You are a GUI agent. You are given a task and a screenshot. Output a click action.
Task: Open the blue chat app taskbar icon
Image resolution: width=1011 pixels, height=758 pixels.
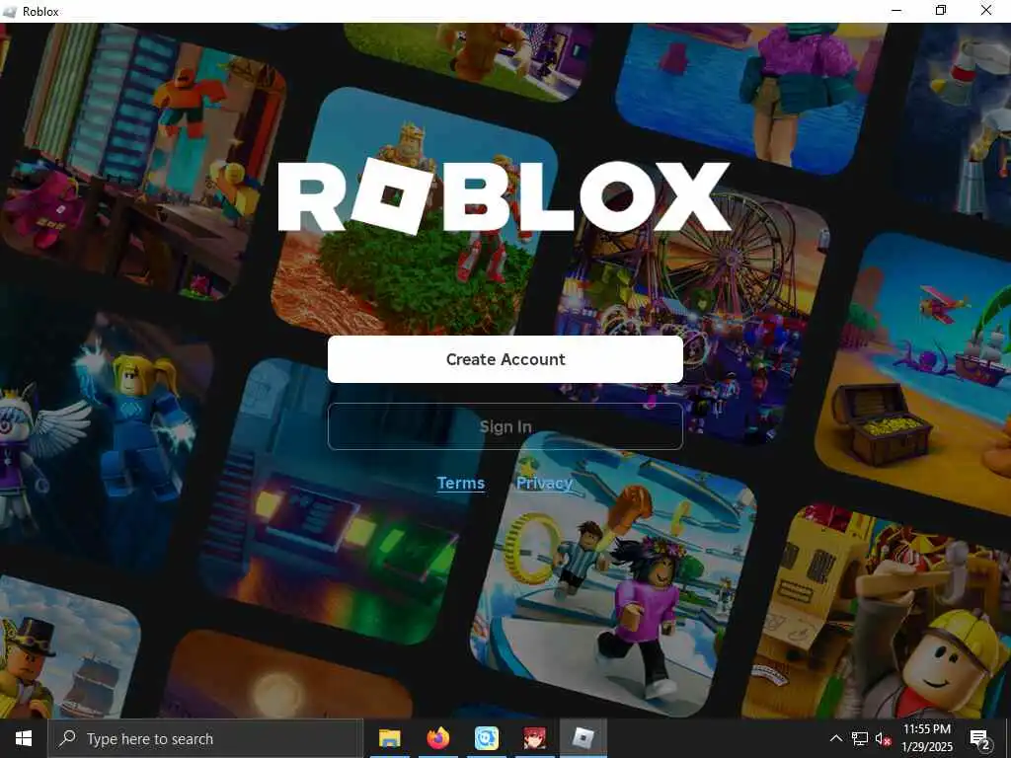click(486, 738)
